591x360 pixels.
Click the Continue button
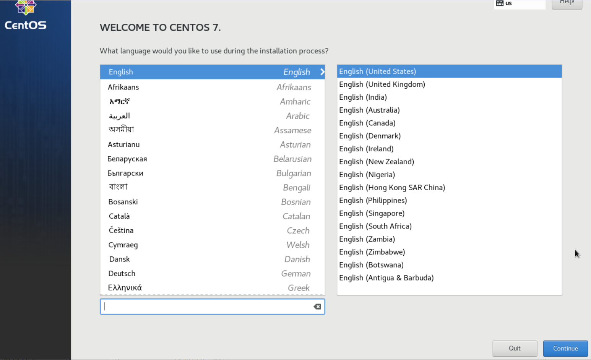point(565,348)
